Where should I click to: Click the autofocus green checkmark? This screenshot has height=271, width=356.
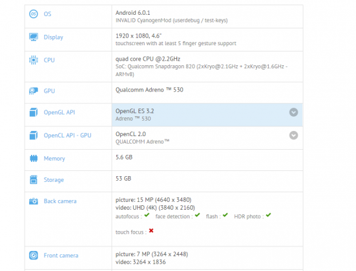coord(147,215)
